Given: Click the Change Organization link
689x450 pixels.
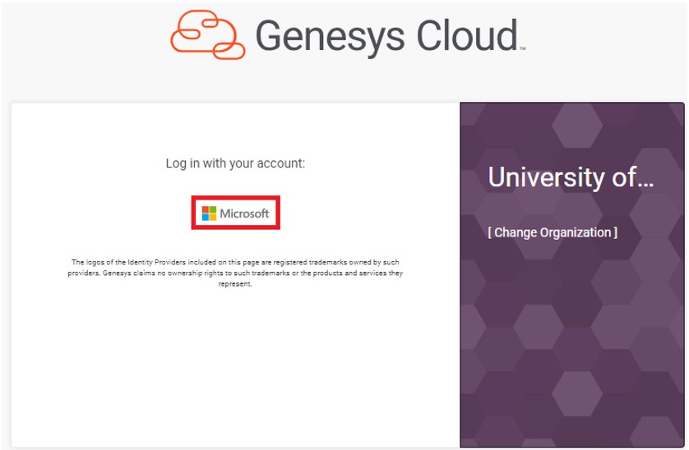Looking at the screenshot, I should tap(553, 232).
